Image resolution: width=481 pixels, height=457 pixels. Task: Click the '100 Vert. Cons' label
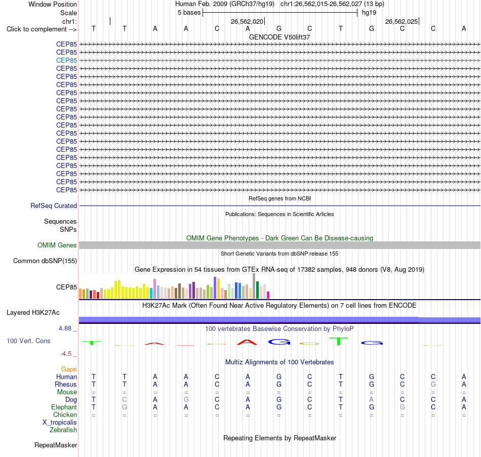click(28, 341)
